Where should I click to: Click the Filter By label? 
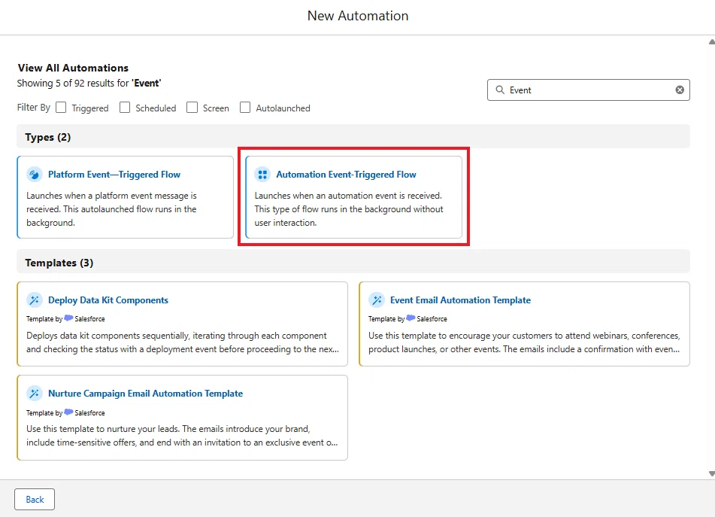pos(34,107)
